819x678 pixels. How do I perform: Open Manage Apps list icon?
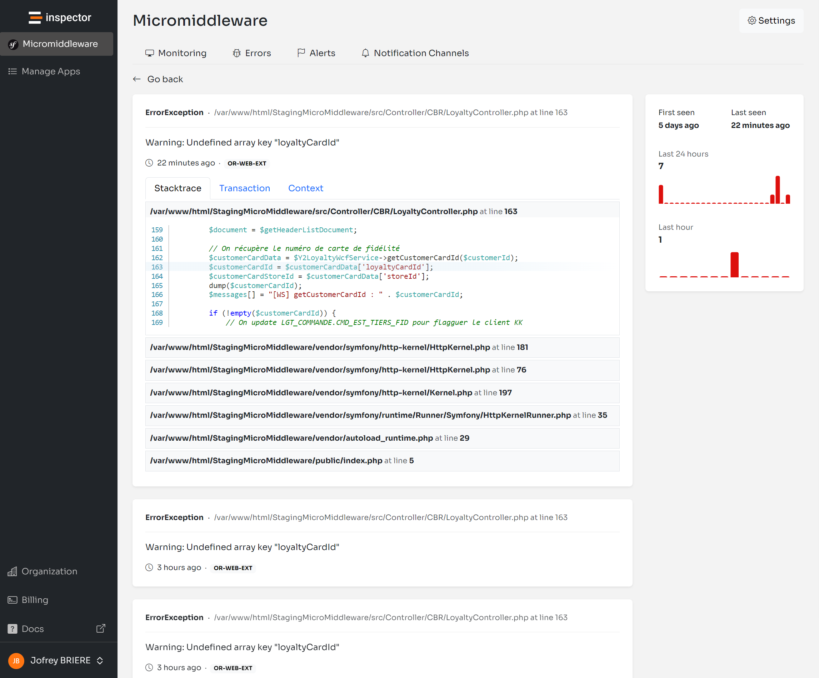[x=13, y=71]
